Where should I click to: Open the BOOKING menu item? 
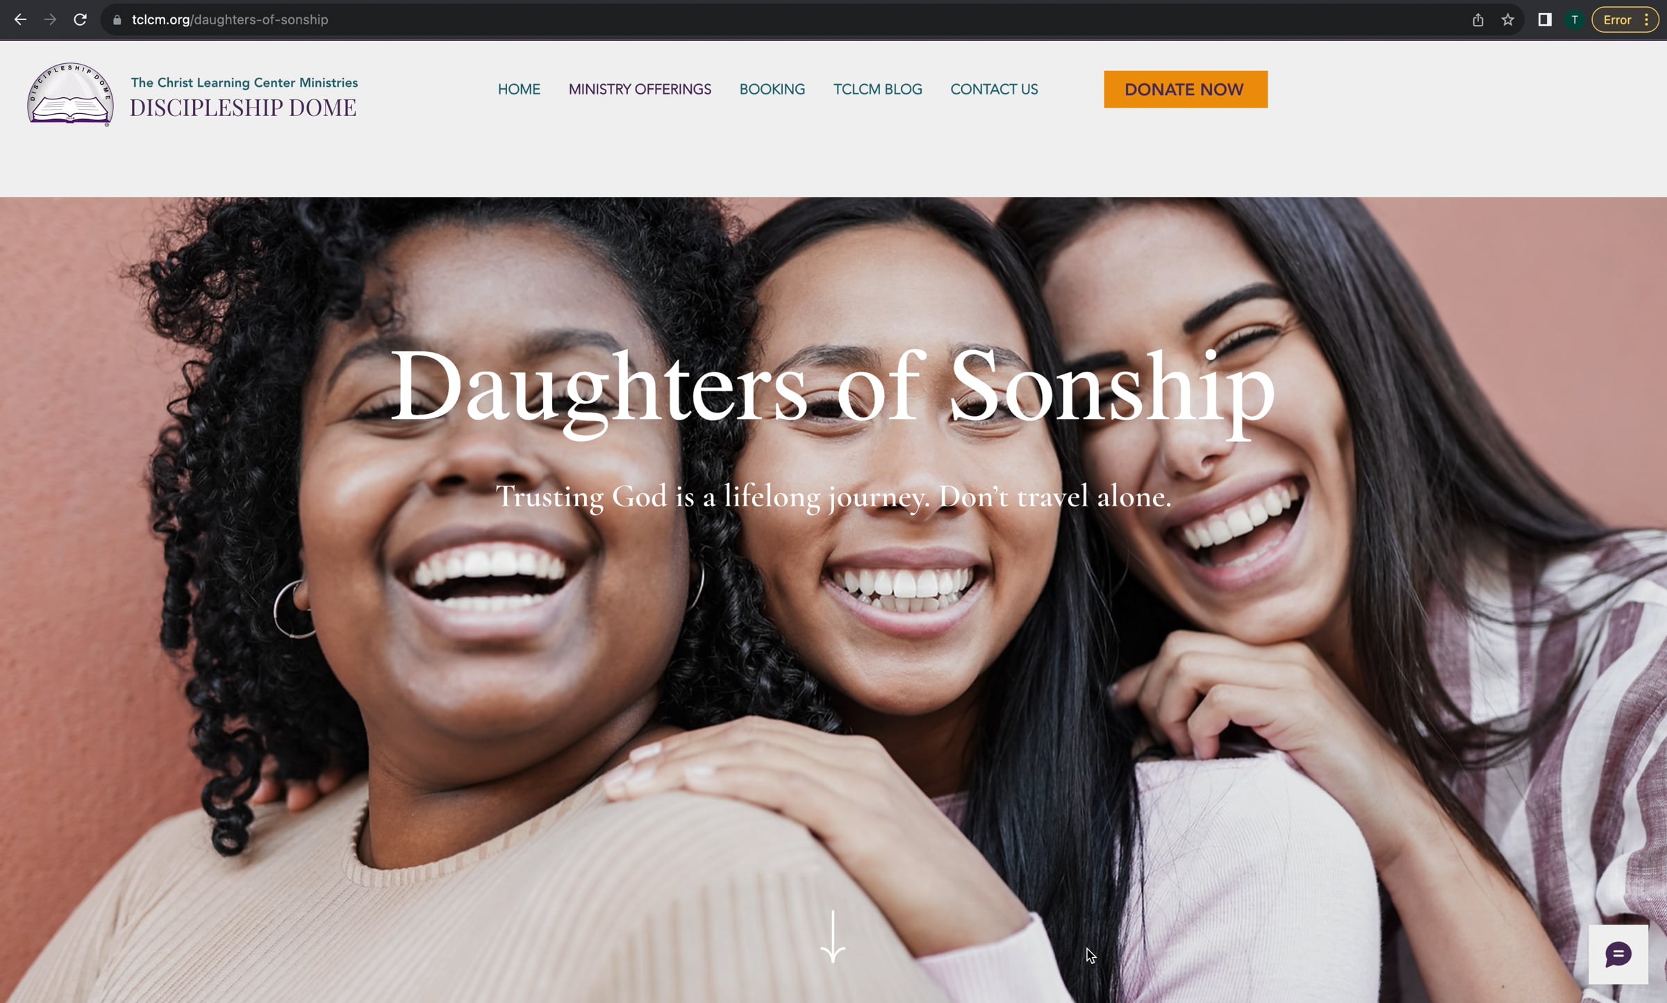pos(772,90)
